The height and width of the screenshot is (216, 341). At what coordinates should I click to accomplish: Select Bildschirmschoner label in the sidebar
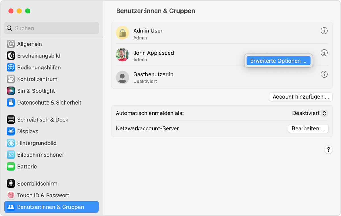click(41, 155)
